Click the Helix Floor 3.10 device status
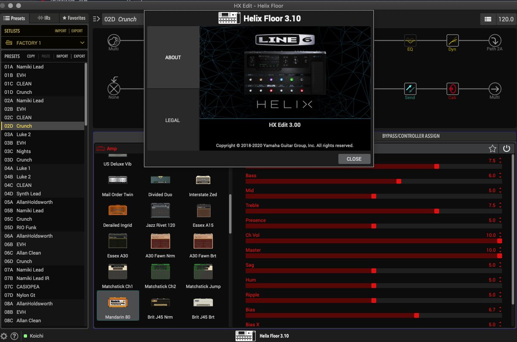Screen dimensions: 517x342 tap(262, 336)
